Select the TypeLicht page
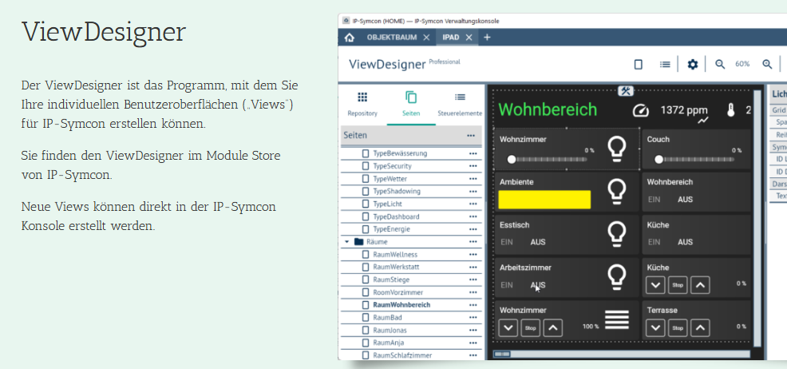Screen dimensions: 787x369 click(x=387, y=204)
